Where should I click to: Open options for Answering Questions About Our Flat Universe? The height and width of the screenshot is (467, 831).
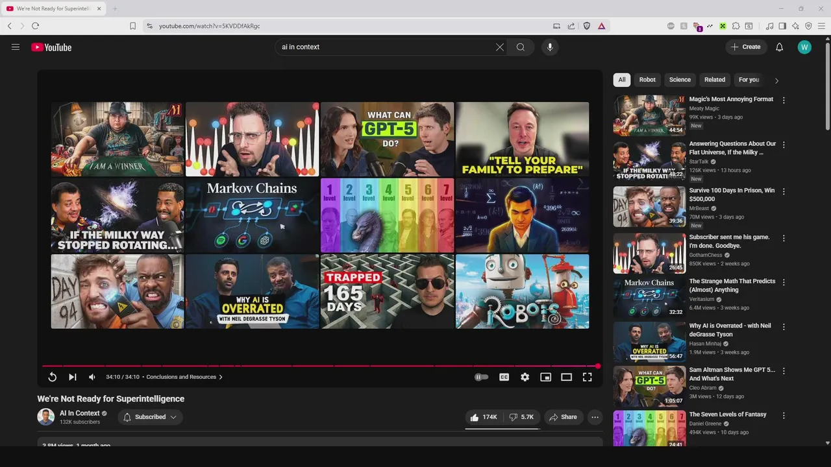pyautogui.click(x=784, y=145)
